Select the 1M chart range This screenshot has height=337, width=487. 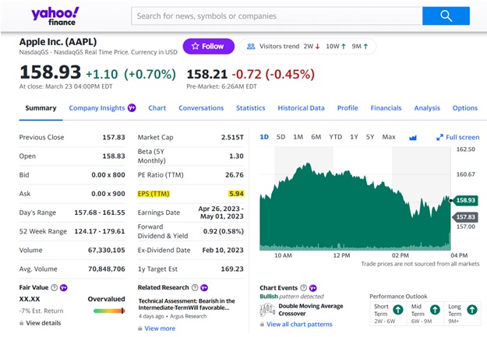coord(298,137)
